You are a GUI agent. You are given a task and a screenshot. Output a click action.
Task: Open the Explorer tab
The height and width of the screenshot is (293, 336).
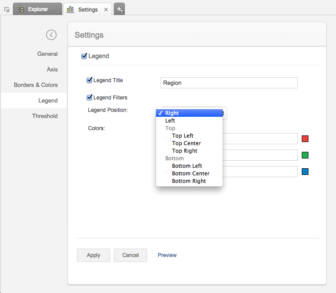tap(37, 9)
